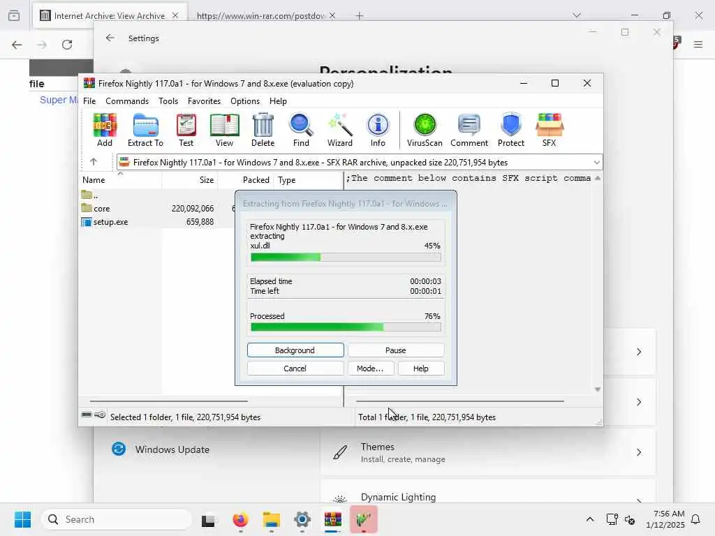Click the Test archive toolbar icon

pos(186,130)
